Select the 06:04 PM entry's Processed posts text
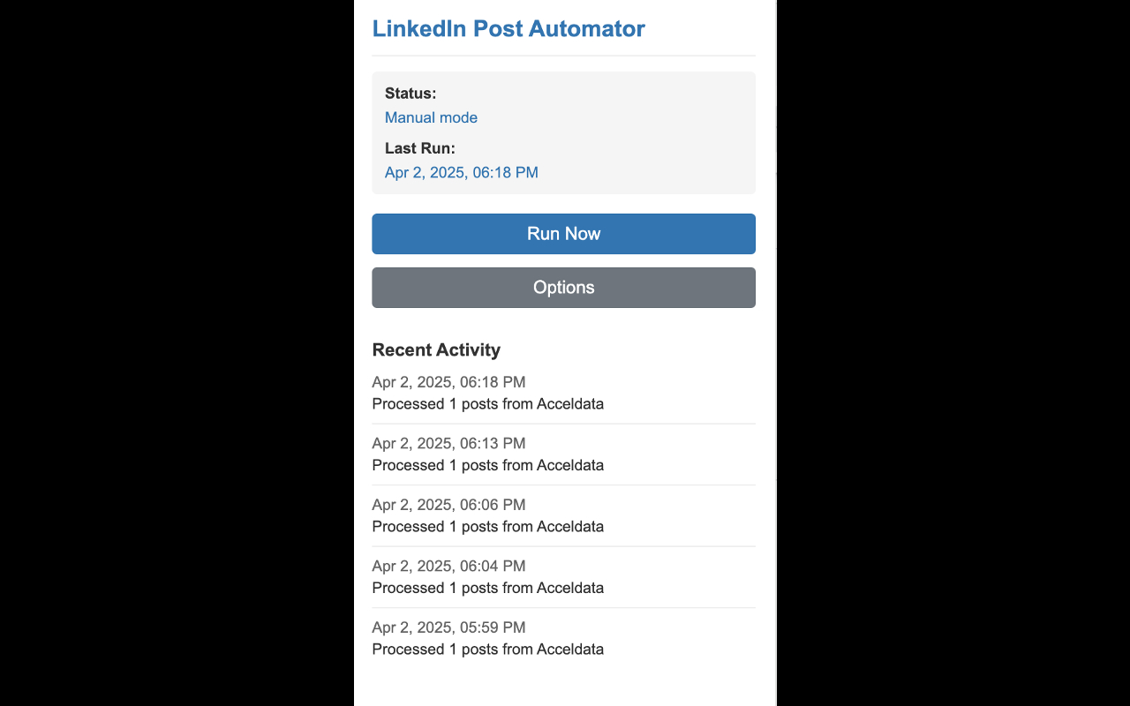The image size is (1130, 706). coord(487,588)
